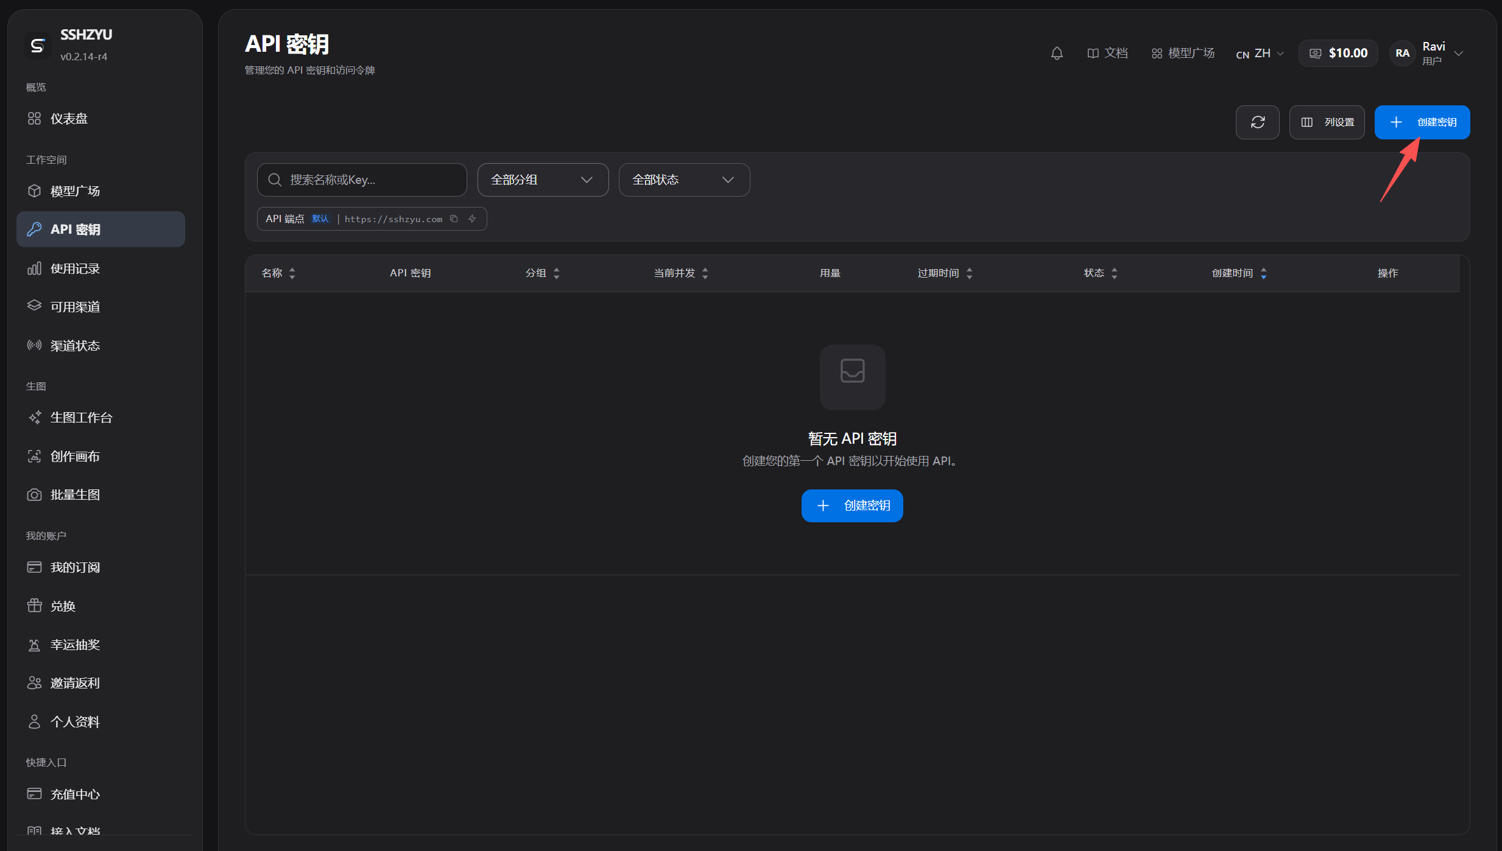Click the refresh icon button
The width and height of the screenshot is (1502, 851).
pyautogui.click(x=1257, y=122)
